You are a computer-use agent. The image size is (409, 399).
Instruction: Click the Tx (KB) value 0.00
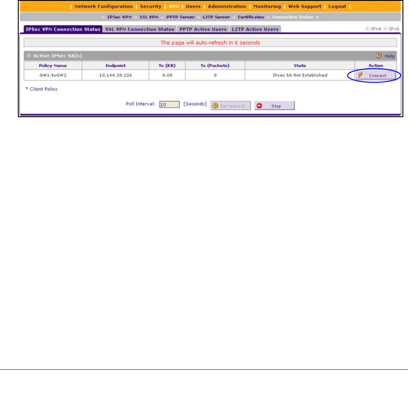pyautogui.click(x=167, y=75)
